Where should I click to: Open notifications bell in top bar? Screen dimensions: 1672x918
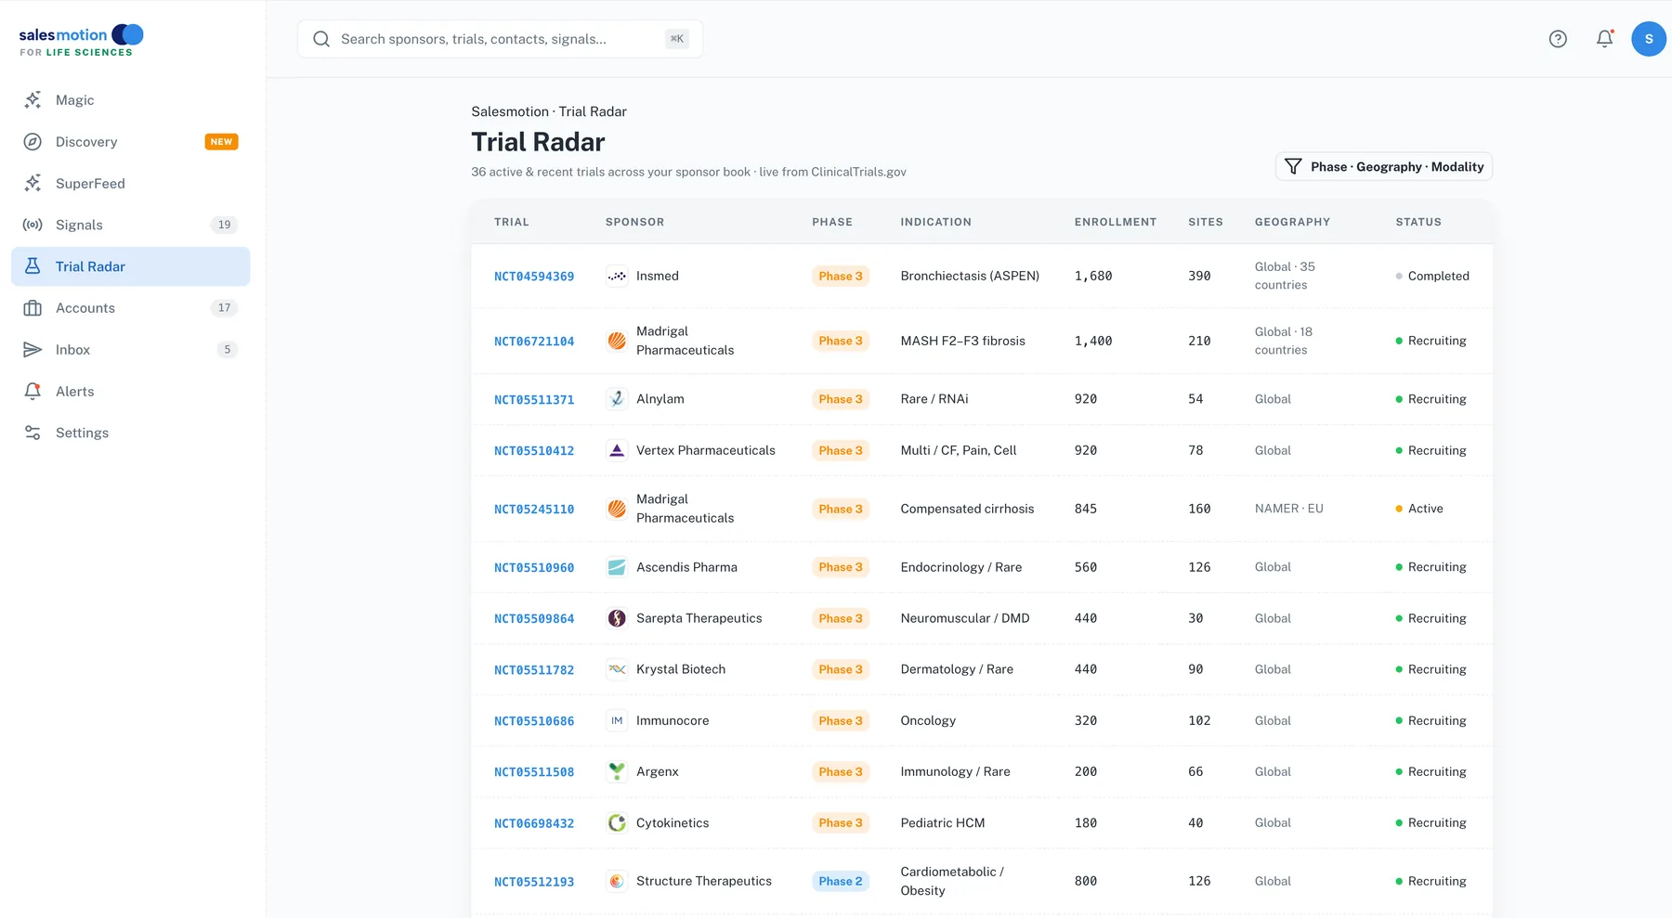point(1604,39)
